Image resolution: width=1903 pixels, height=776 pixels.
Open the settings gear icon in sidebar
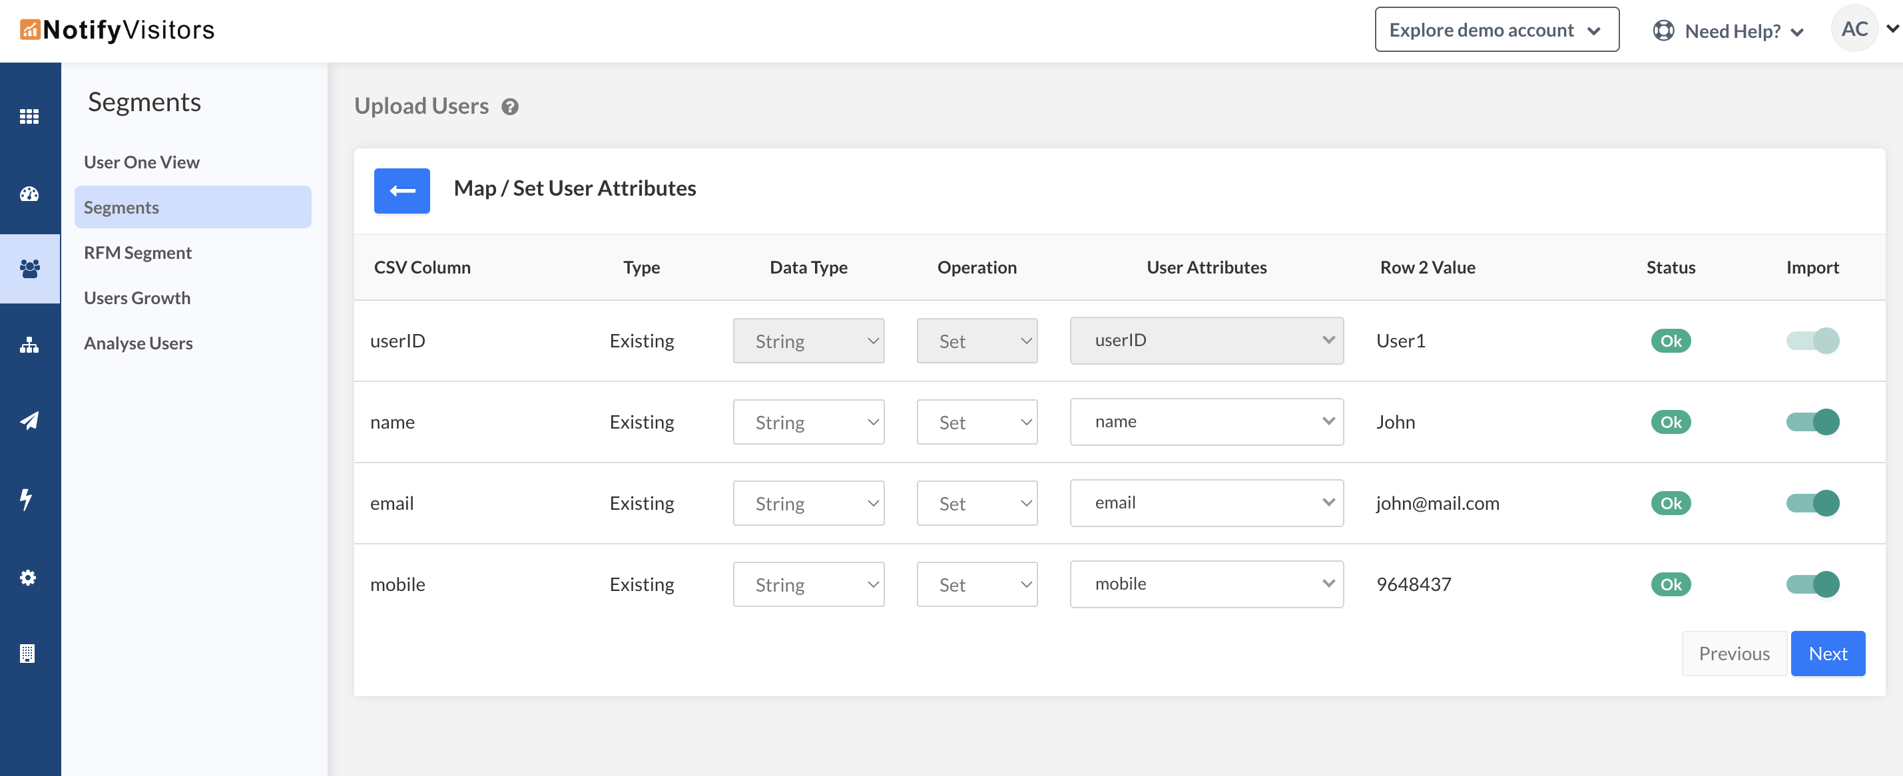[28, 576]
